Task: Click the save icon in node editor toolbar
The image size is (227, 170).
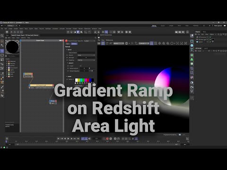Action: click(7, 32)
